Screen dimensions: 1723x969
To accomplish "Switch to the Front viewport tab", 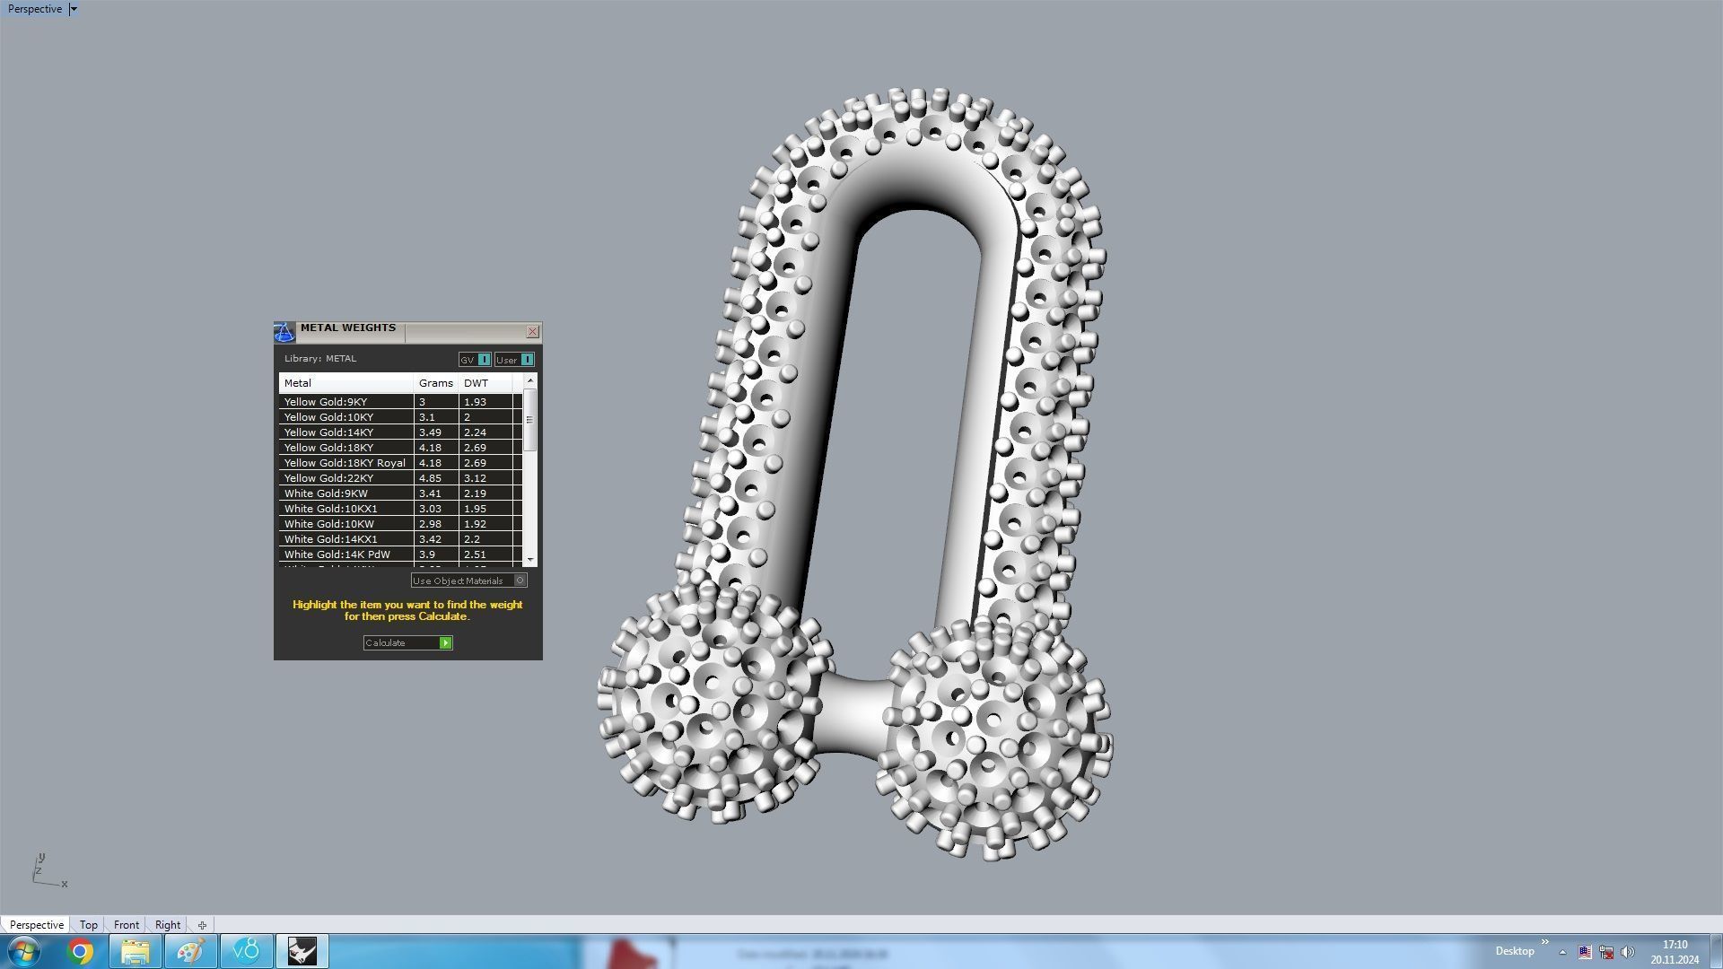I will [x=126, y=925].
